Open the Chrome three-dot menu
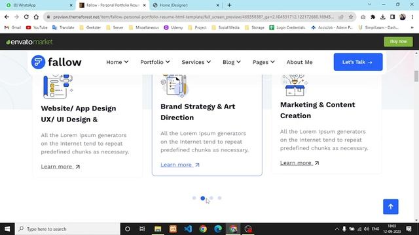 (x=412, y=17)
